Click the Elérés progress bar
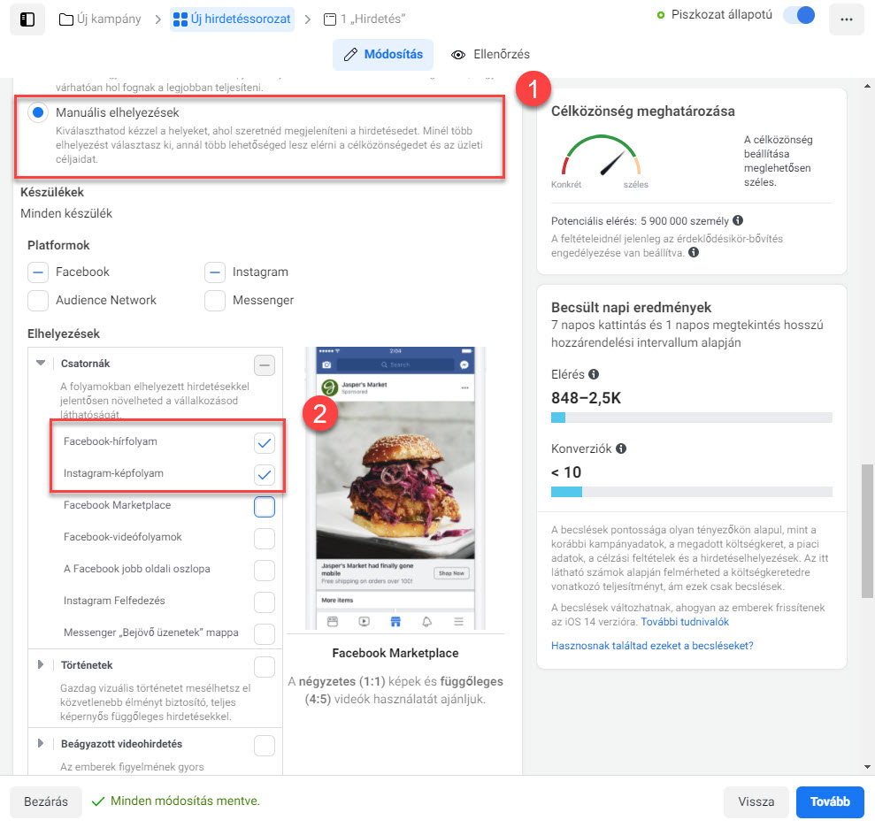875x828 pixels. tap(691, 418)
